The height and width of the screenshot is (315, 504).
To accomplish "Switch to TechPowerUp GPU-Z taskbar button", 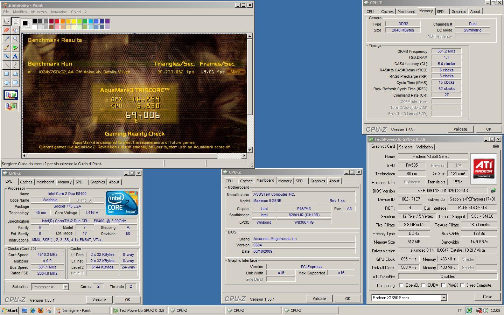I will coord(139,310).
